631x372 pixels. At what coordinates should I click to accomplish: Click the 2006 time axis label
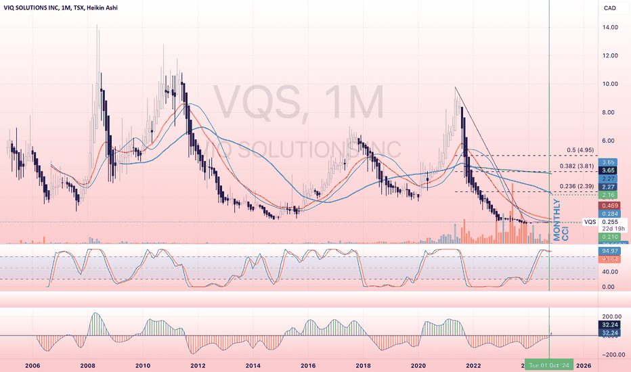tap(32, 365)
